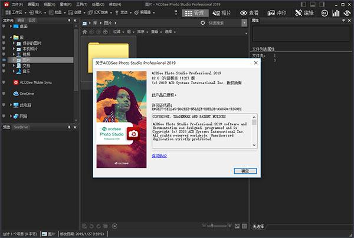Image resolution: width=354 pixels, height=238 pixels.
Task: Click zoom-out minus icon beside thumbnail slider
Action: tap(204, 226)
